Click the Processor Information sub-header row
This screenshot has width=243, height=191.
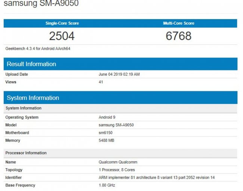(26, 153)
